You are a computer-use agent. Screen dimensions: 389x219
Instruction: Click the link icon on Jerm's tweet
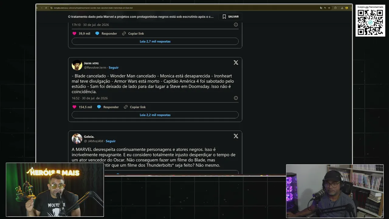coord(126,107)
